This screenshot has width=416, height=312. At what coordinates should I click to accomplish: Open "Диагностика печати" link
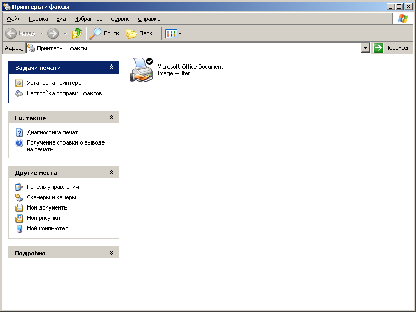click(x=54, y=132)
